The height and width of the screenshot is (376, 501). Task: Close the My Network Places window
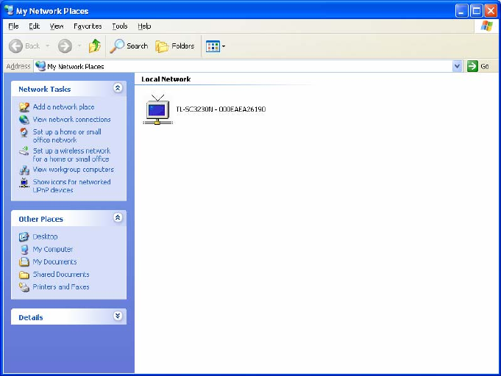491,11
